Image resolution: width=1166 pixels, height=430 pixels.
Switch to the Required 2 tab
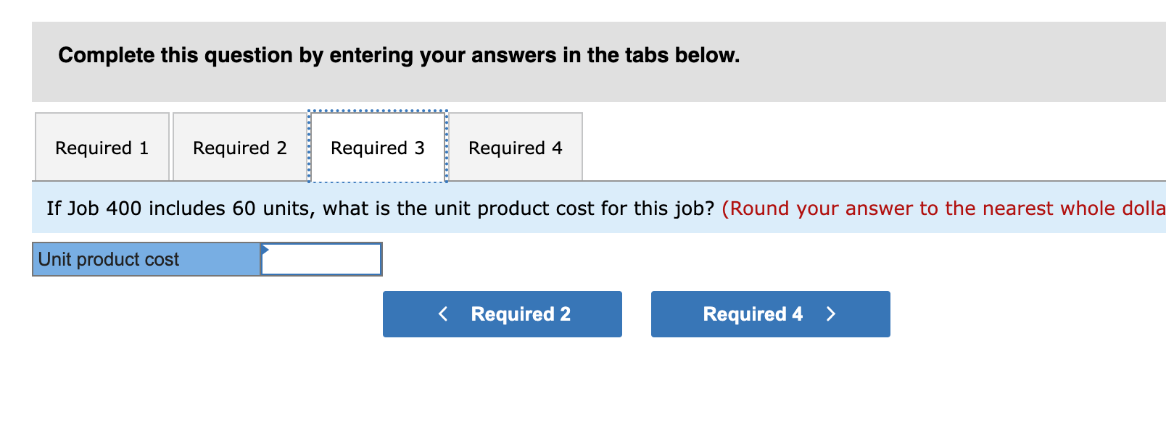tap(239, 147)
